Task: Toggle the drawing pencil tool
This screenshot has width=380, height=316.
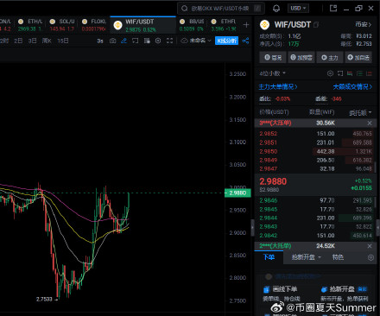Action: [123, 41]
